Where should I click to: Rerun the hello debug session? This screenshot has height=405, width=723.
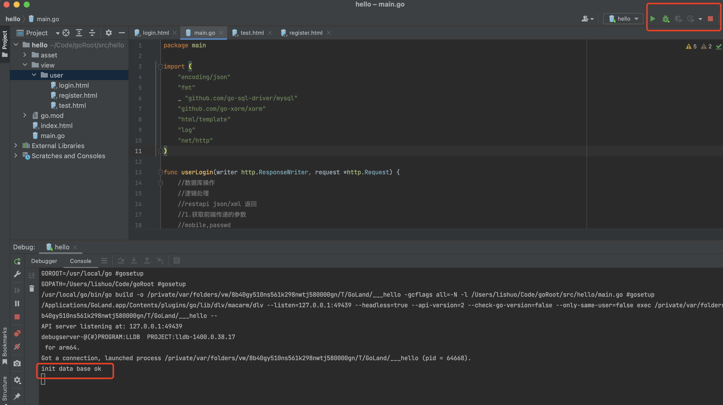(x=17, y=261)
